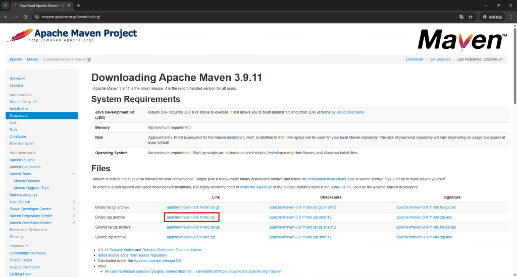The width and height of the screenshot is (517, 277).
Task: Expand Maven Repository Centre chevron
Action: click(x=74, y=216)
